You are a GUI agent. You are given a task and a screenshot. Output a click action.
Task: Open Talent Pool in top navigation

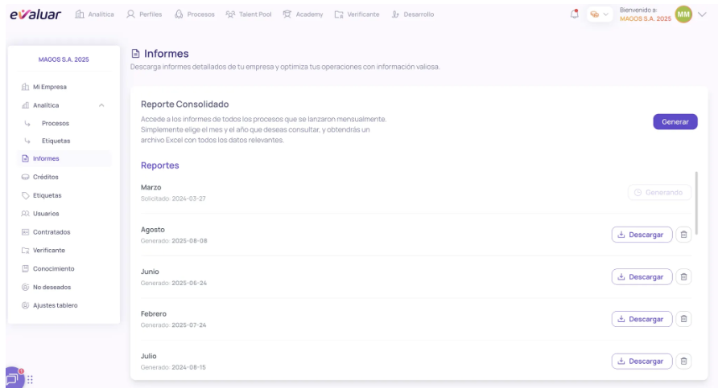click(x=249, y=14)
